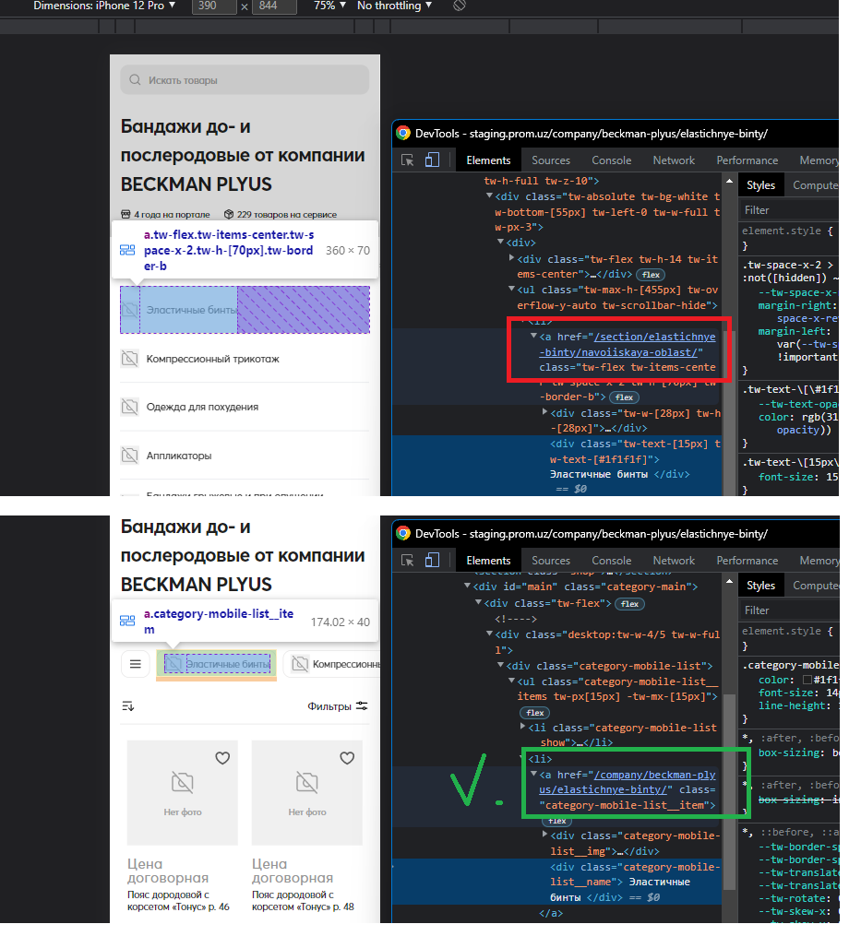Viewport: 849px width, 948px height.
Task: Open the 75% zoom dropdown
Action: point(329,6)
